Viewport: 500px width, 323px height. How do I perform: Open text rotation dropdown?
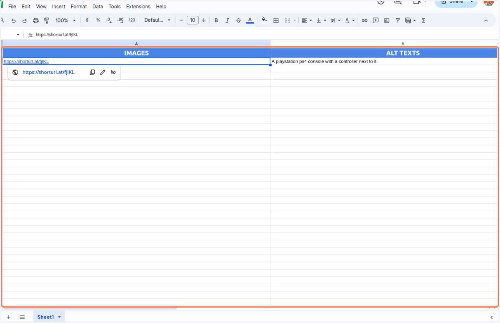350,20
